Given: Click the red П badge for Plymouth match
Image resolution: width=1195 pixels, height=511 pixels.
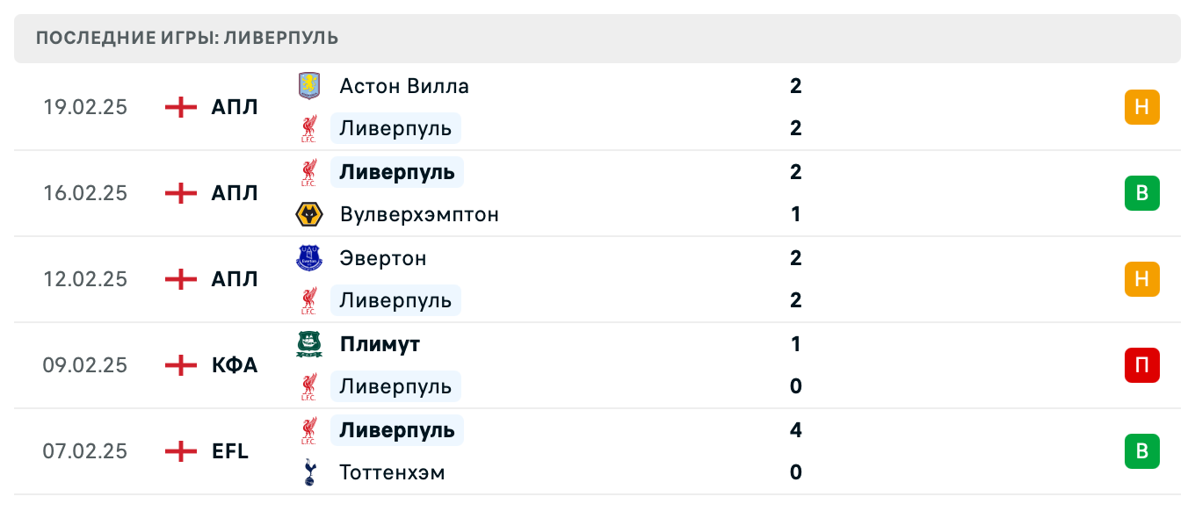Looking at the screenshot, I should [1141, 365].
